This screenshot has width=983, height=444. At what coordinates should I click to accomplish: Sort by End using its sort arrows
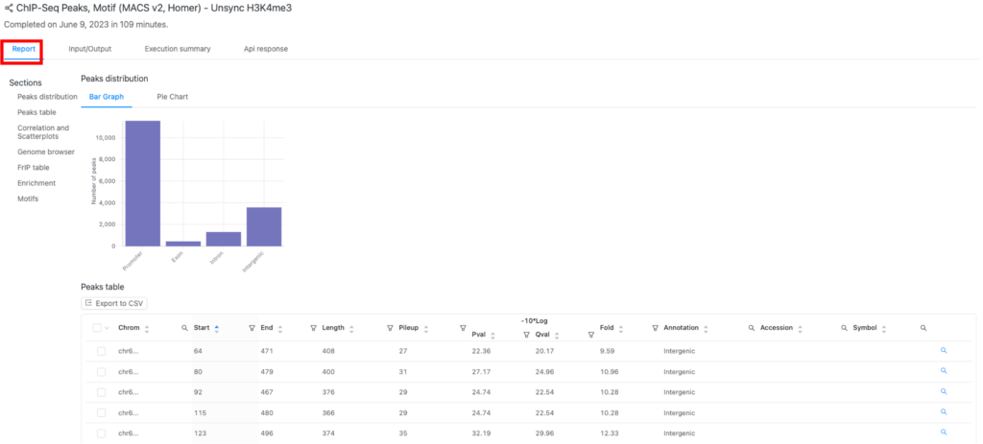280,328
